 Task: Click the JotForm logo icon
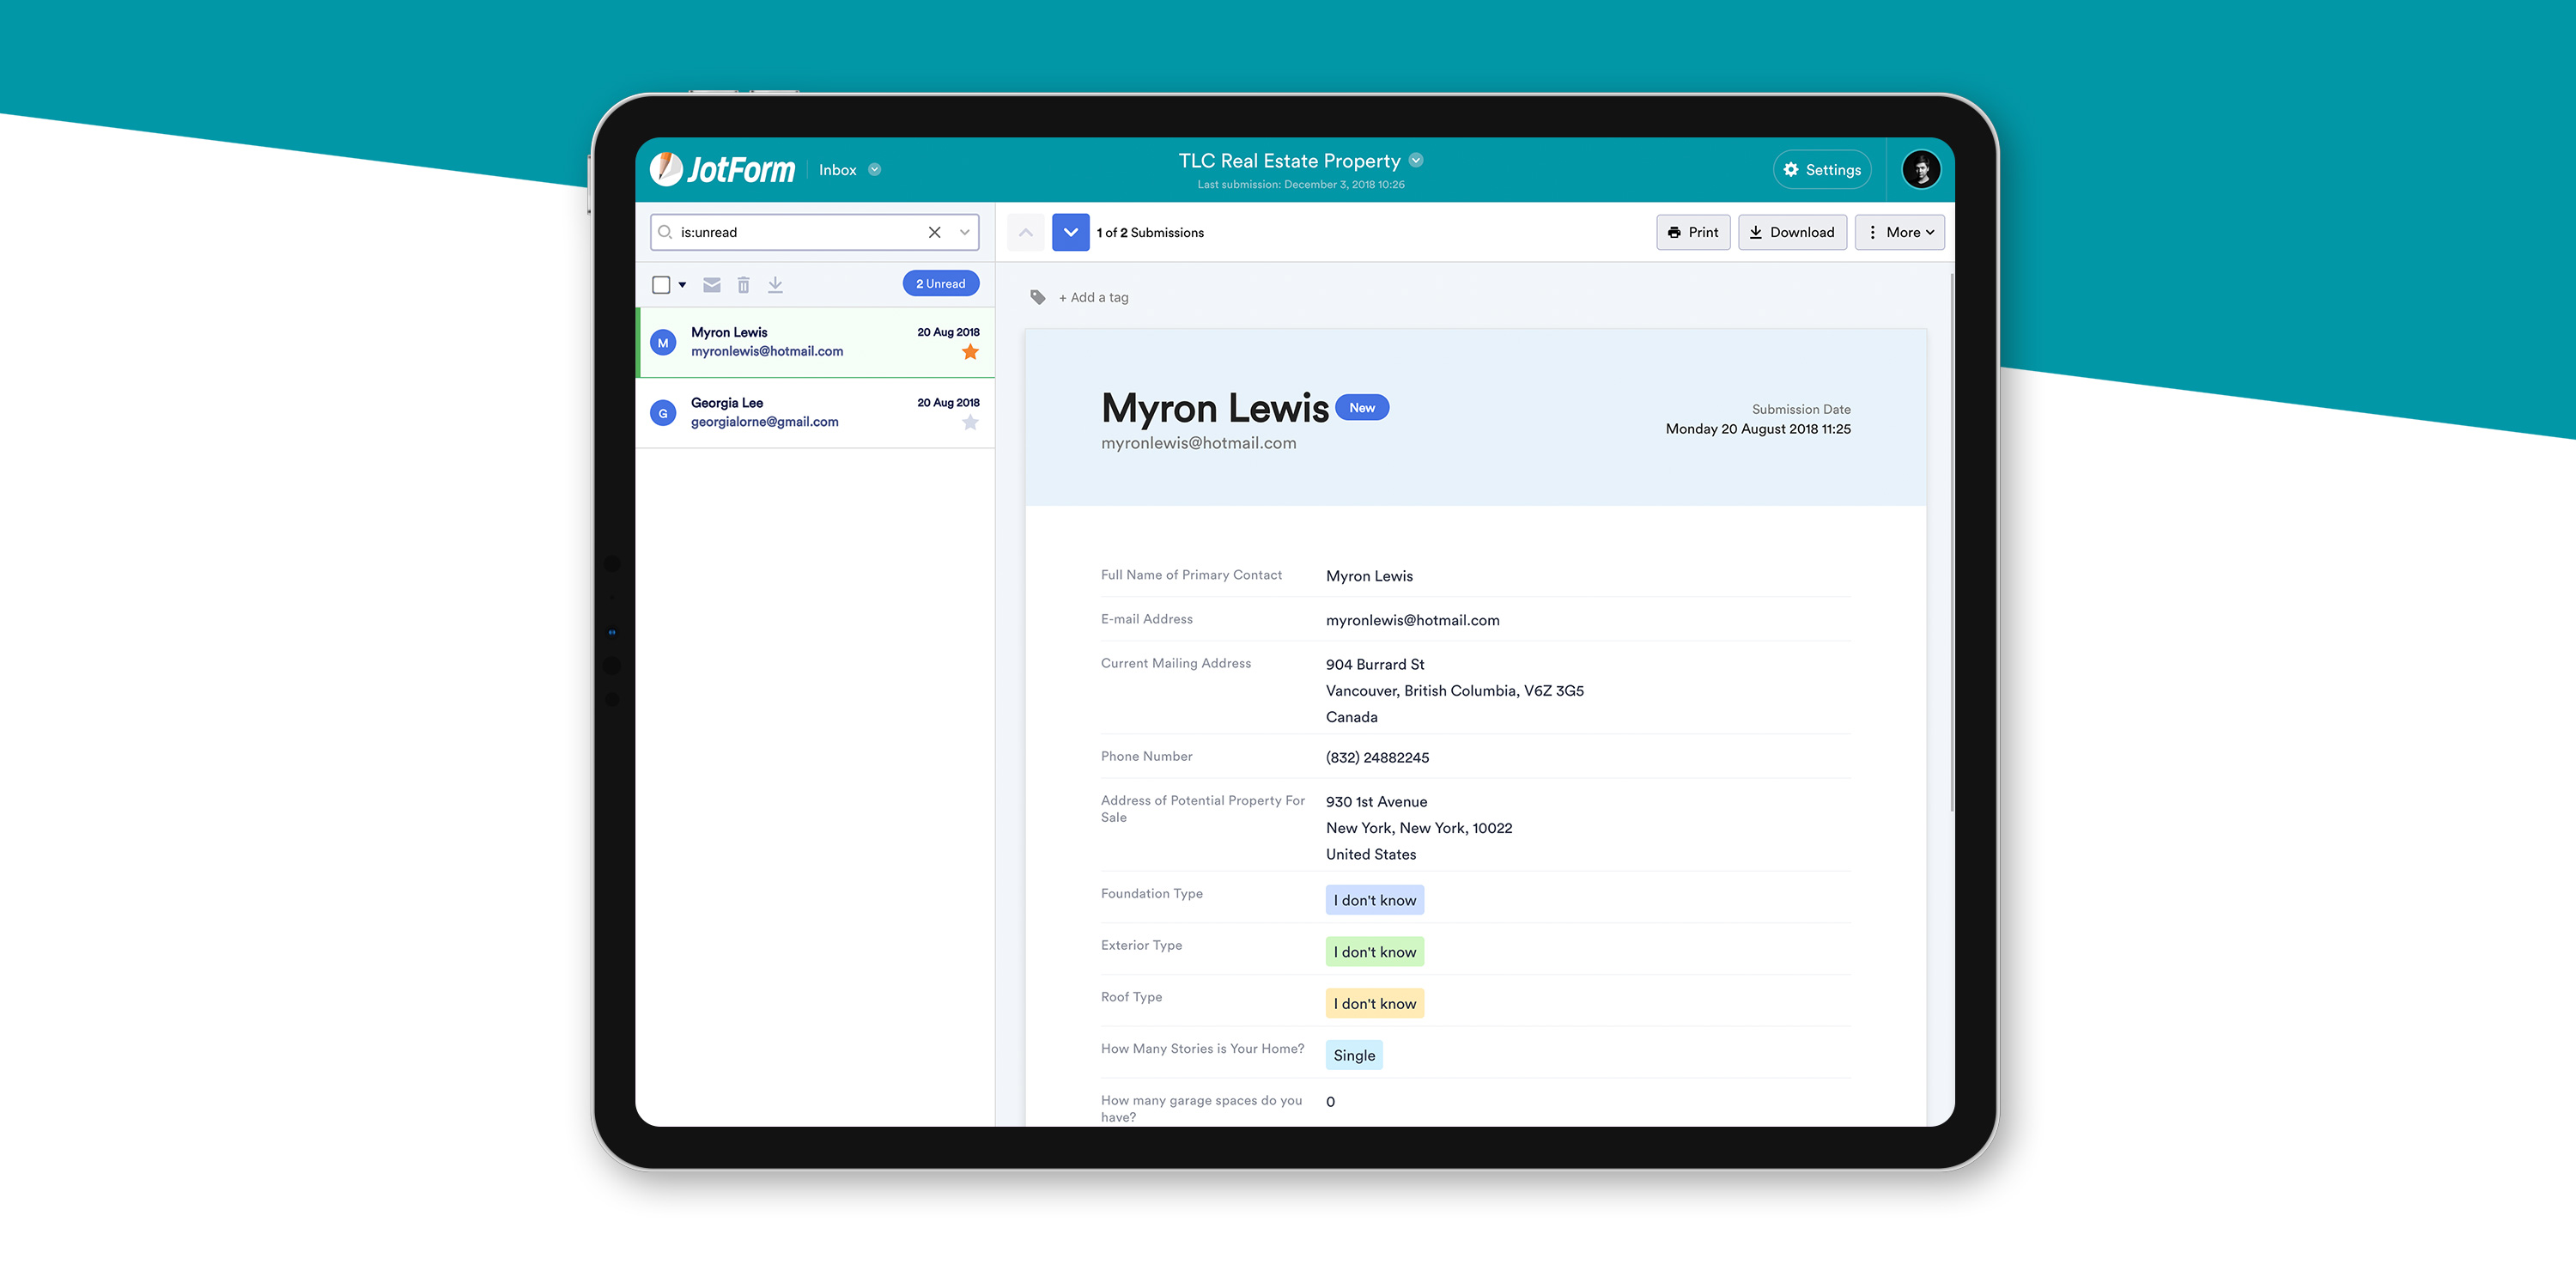pyautogui.click(x=667, y=167)
